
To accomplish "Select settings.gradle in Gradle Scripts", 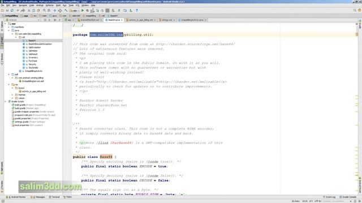I will 21,122.
